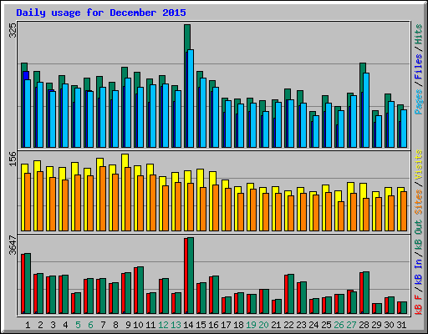Click day label 15 on the x-axis
The width and height of the screenshot is (428, 334).
(201, 325)
